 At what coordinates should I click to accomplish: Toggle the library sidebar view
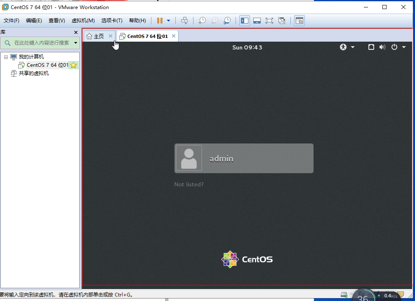pos(245,21)
